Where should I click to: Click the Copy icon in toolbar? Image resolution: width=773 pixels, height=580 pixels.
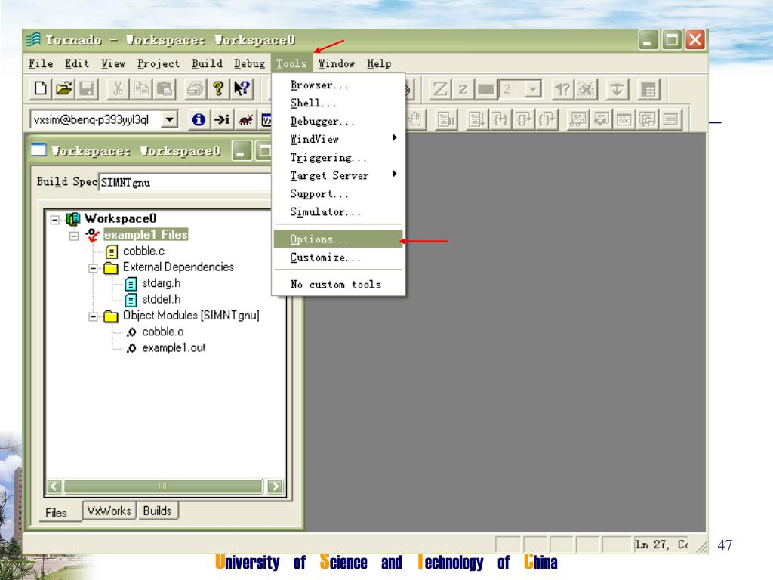click(x=141, y=89)
